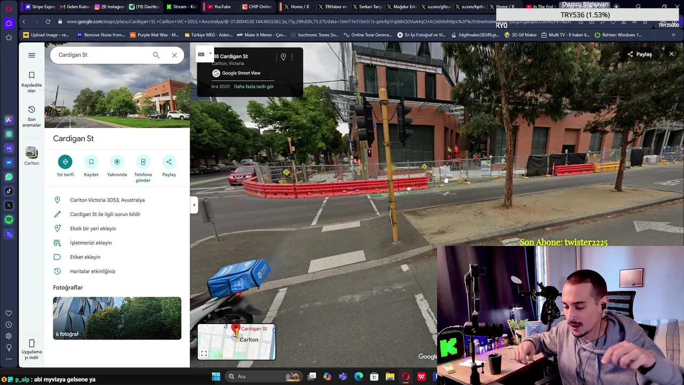This screenshot has width=684, height=385.
Task: Open Online Tone Generator bookmark
Action: (368, 35)
